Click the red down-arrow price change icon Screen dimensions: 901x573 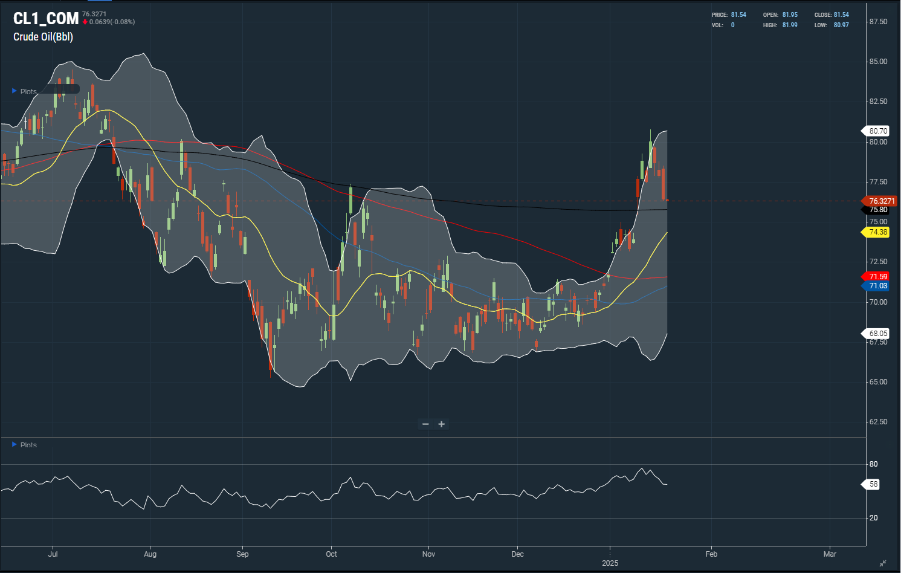pyautogui.click(x=85, y=22)
